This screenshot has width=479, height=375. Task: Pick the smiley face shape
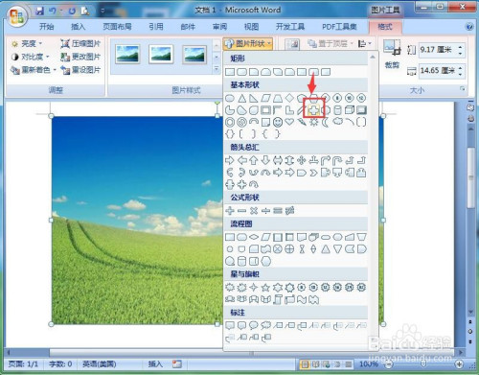(278, 122)
